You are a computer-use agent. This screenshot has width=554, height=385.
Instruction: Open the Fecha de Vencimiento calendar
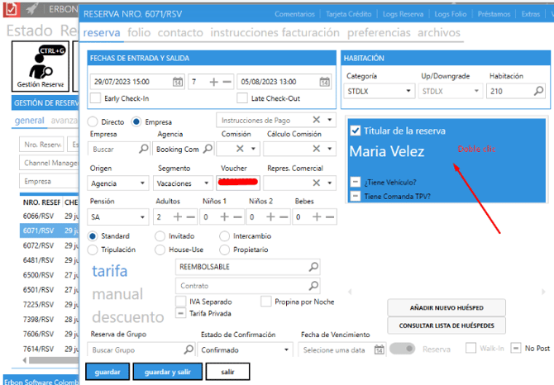coord(380,349)
